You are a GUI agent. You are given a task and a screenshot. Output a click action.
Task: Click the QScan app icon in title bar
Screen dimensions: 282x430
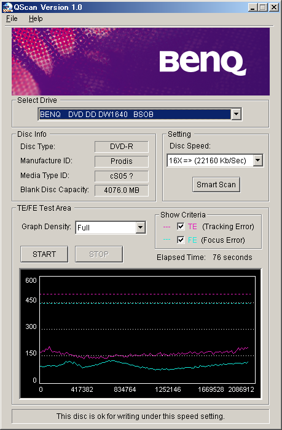[7, 7]
